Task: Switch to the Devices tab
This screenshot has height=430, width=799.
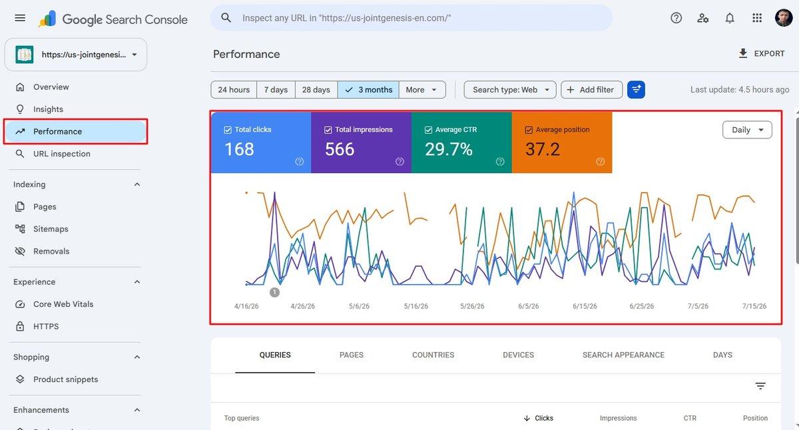Action: pyautogui.click(x=519, y=355)
